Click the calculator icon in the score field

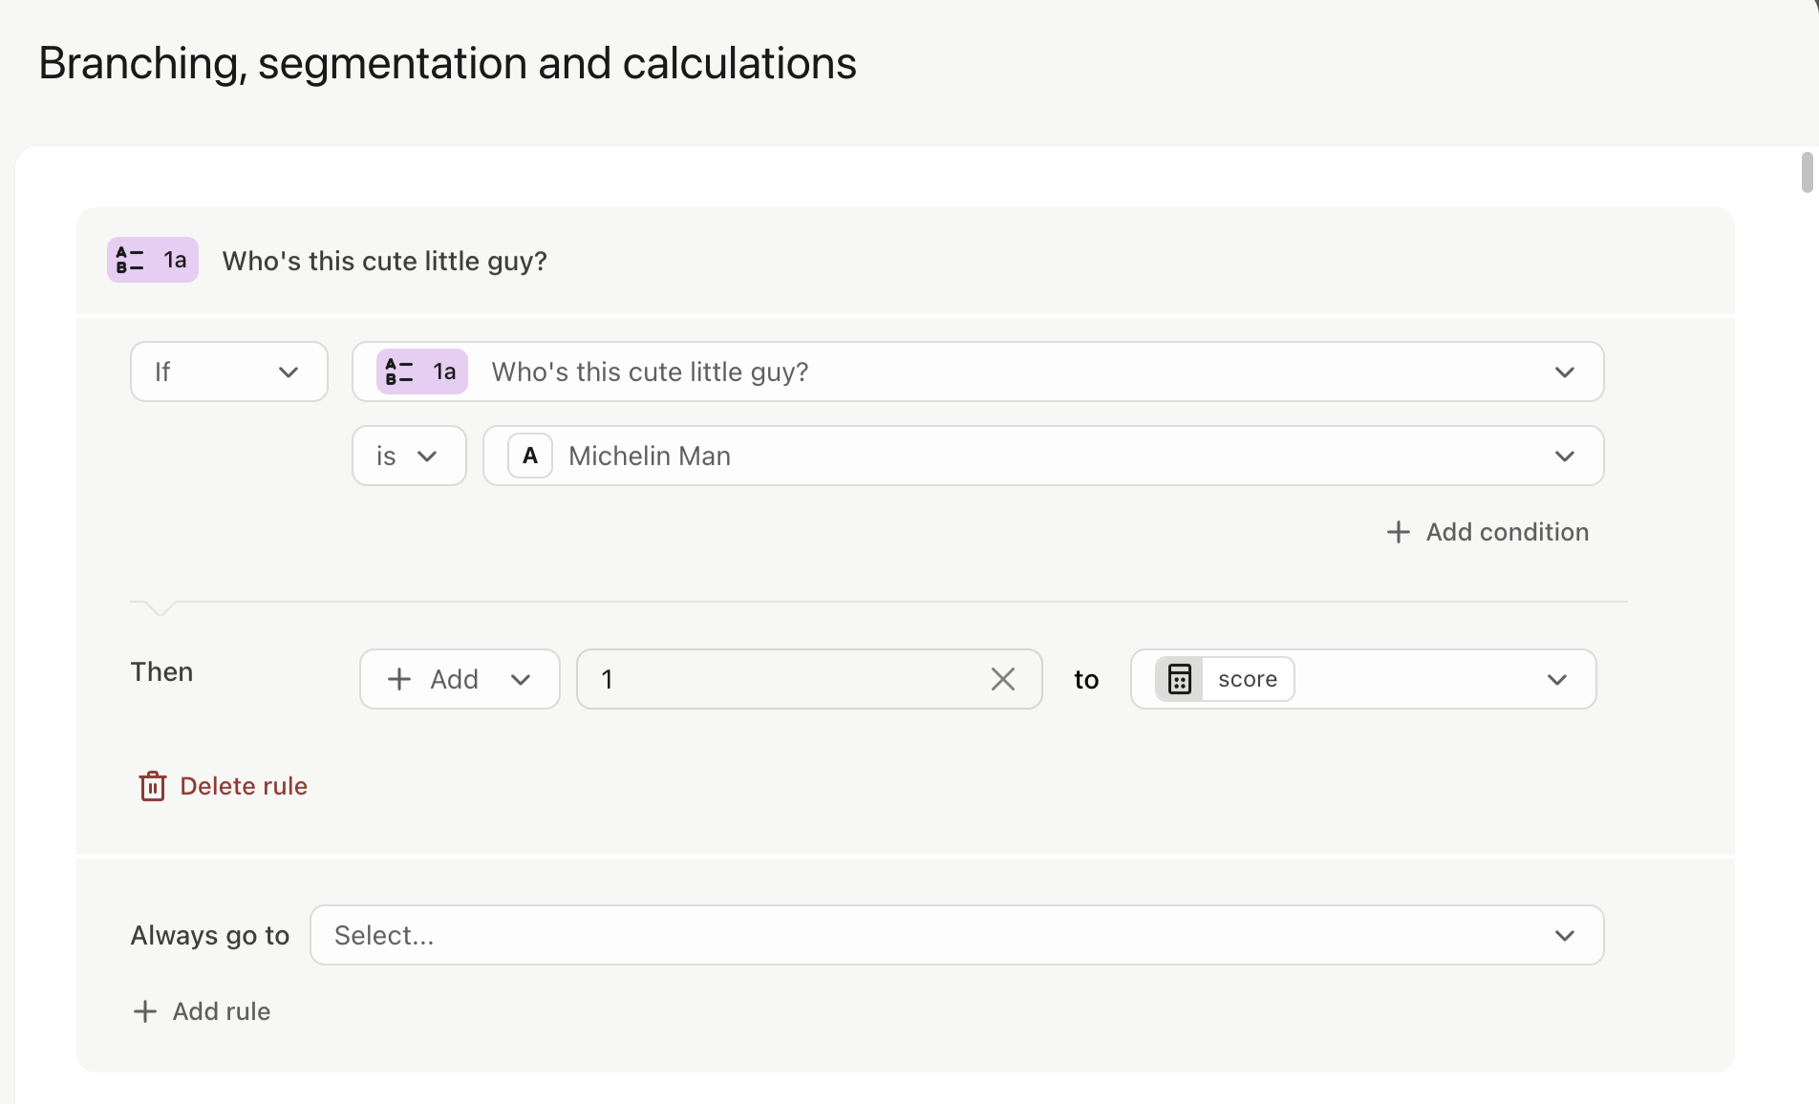[1179, 679]
